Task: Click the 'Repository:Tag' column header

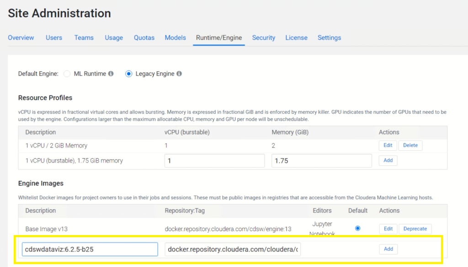Action: tap(185, 211)
